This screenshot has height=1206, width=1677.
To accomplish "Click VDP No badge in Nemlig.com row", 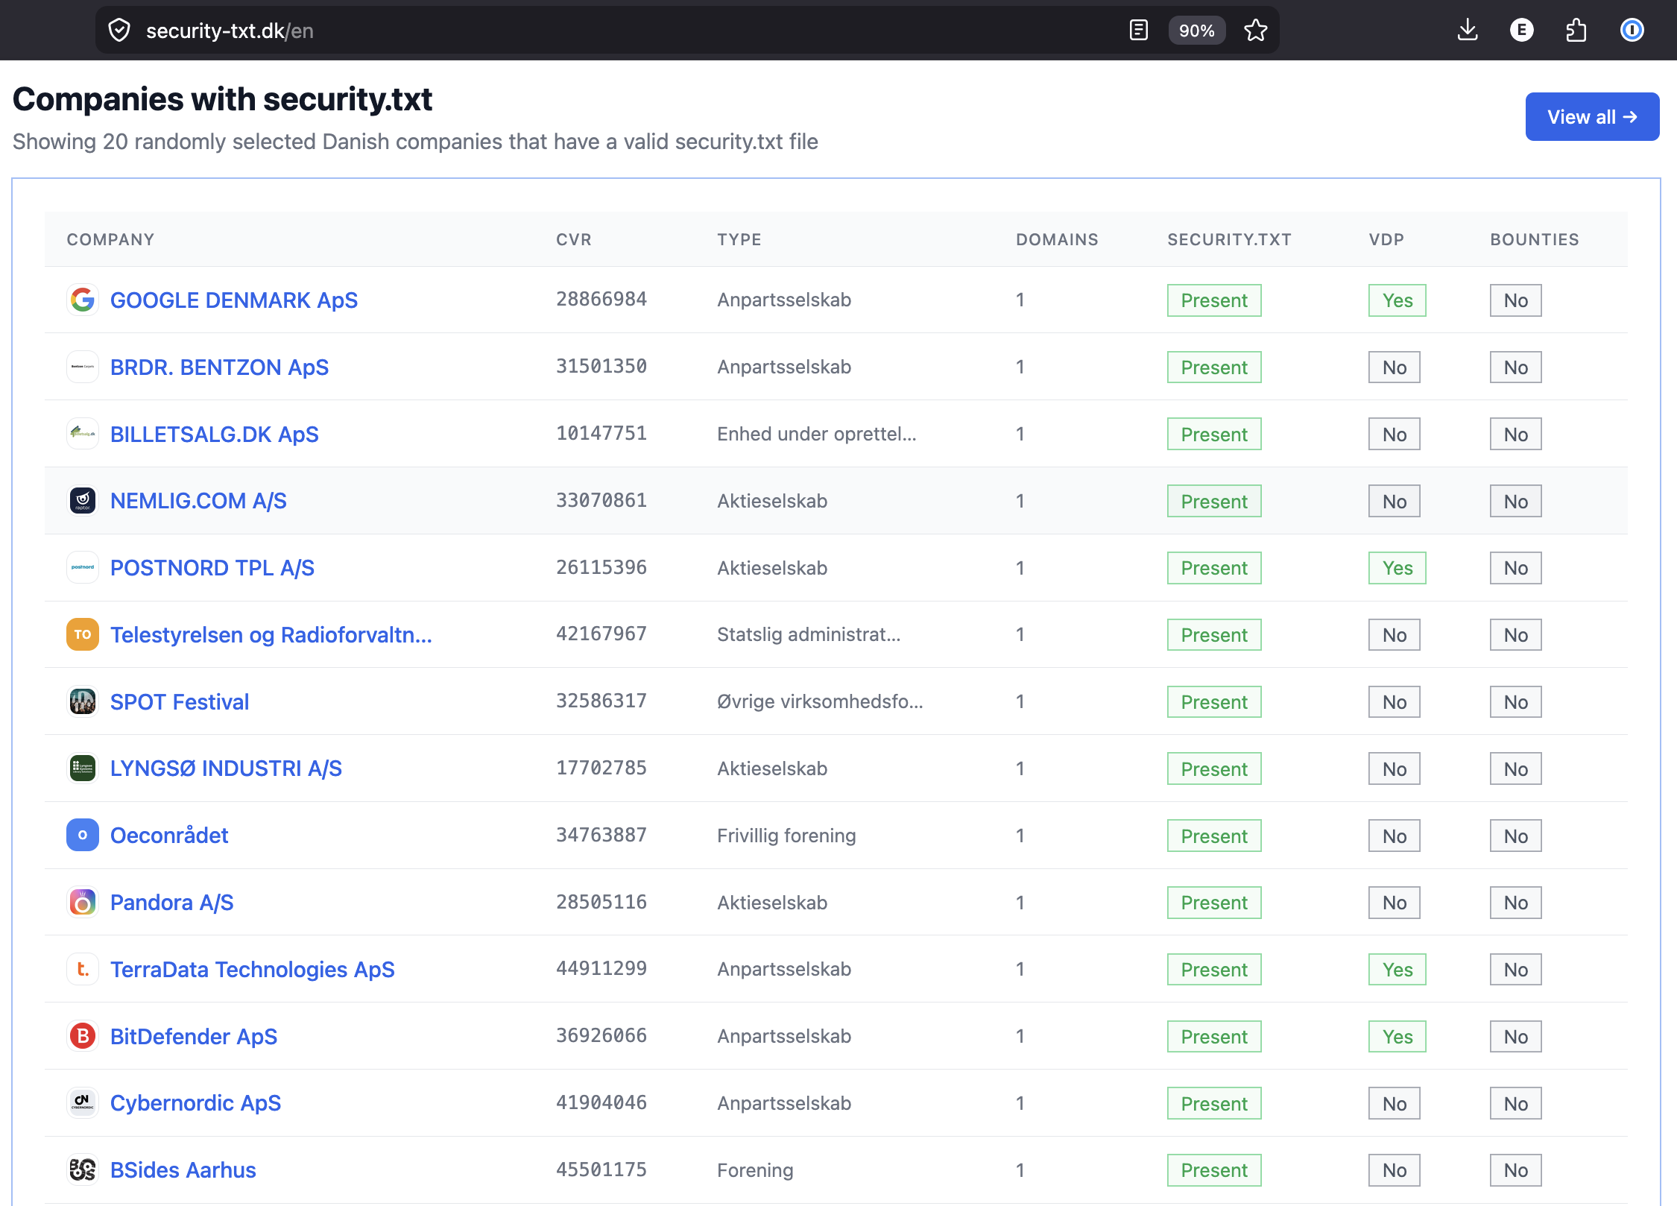I will click(x=1395, y=501).
